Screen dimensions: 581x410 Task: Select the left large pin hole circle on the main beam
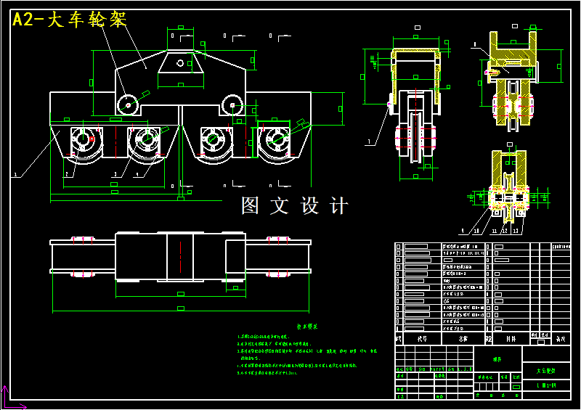tap(128, 105)
